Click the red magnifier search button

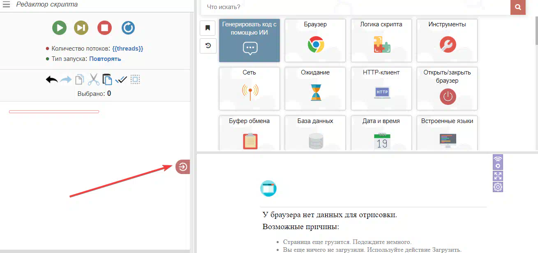point(518,7)
